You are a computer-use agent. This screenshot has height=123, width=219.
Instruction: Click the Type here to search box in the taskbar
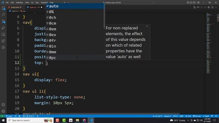[30, 120]
